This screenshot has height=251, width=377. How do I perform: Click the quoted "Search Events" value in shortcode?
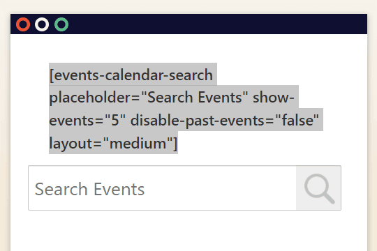(x=195, y=97)
